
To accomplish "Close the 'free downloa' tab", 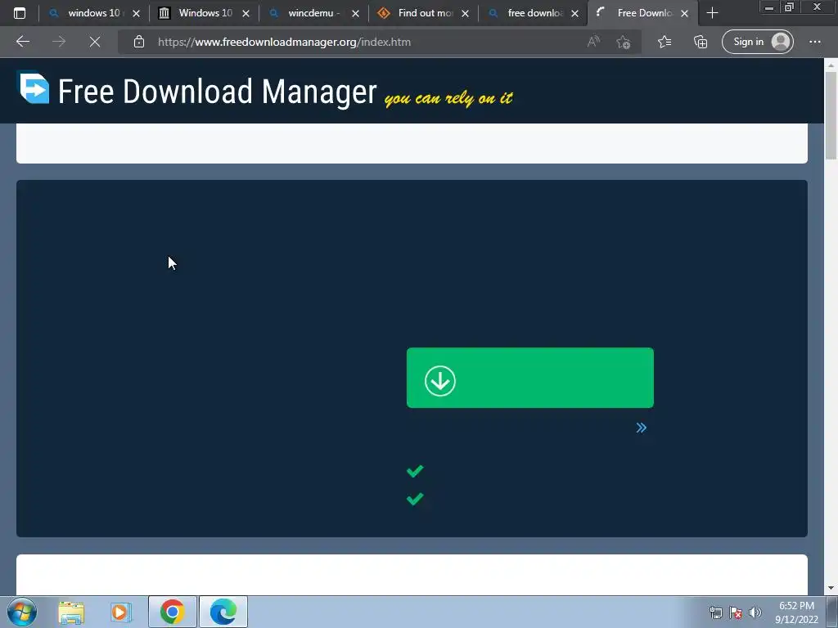I will tap(574, 14).
